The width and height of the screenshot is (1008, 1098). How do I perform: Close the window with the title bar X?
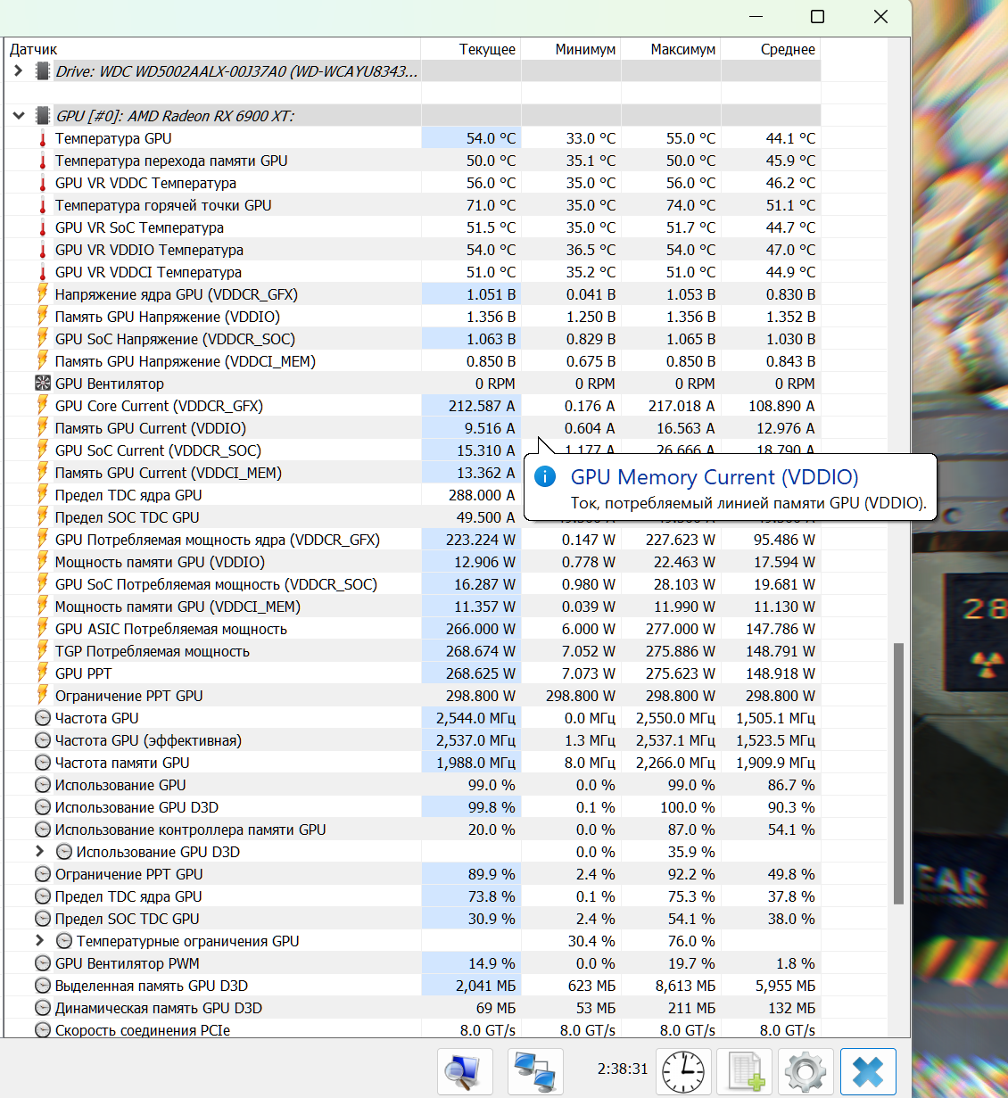(880, 16)
